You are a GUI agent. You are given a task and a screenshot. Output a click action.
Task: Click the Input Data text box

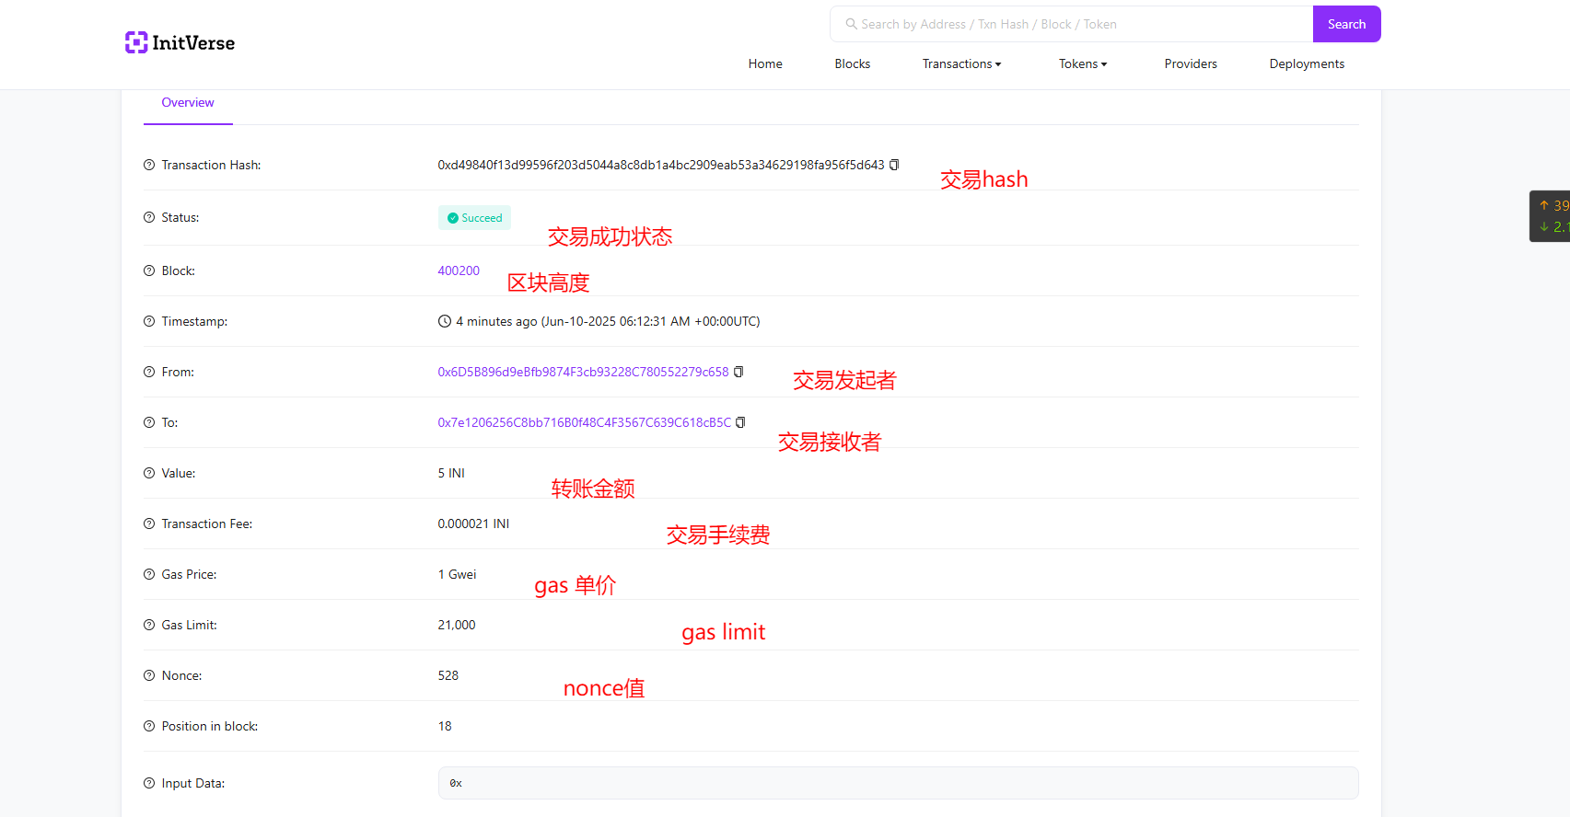pos(898,783)
